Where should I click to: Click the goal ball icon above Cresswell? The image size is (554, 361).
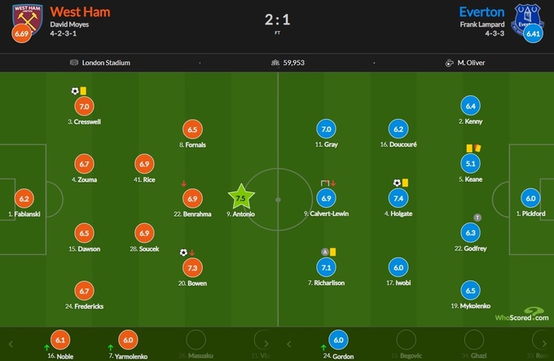[75, 91]
